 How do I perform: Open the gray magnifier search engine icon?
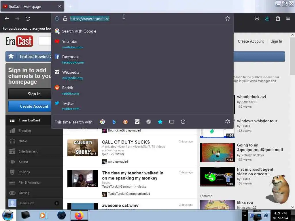pos(149,122)
